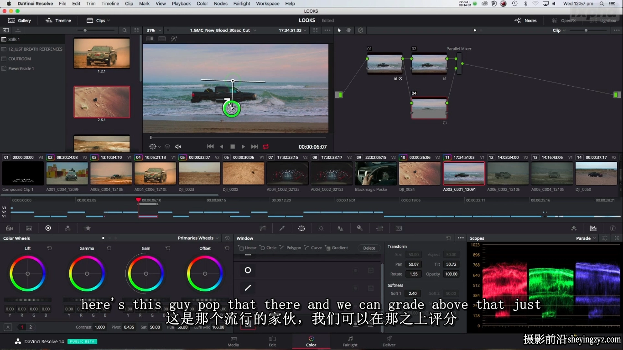
Task: Open the Qualifier eyedropper palette
Action: click(282, 228)
